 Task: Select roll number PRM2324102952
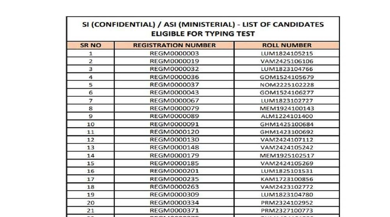coord(287,203)
